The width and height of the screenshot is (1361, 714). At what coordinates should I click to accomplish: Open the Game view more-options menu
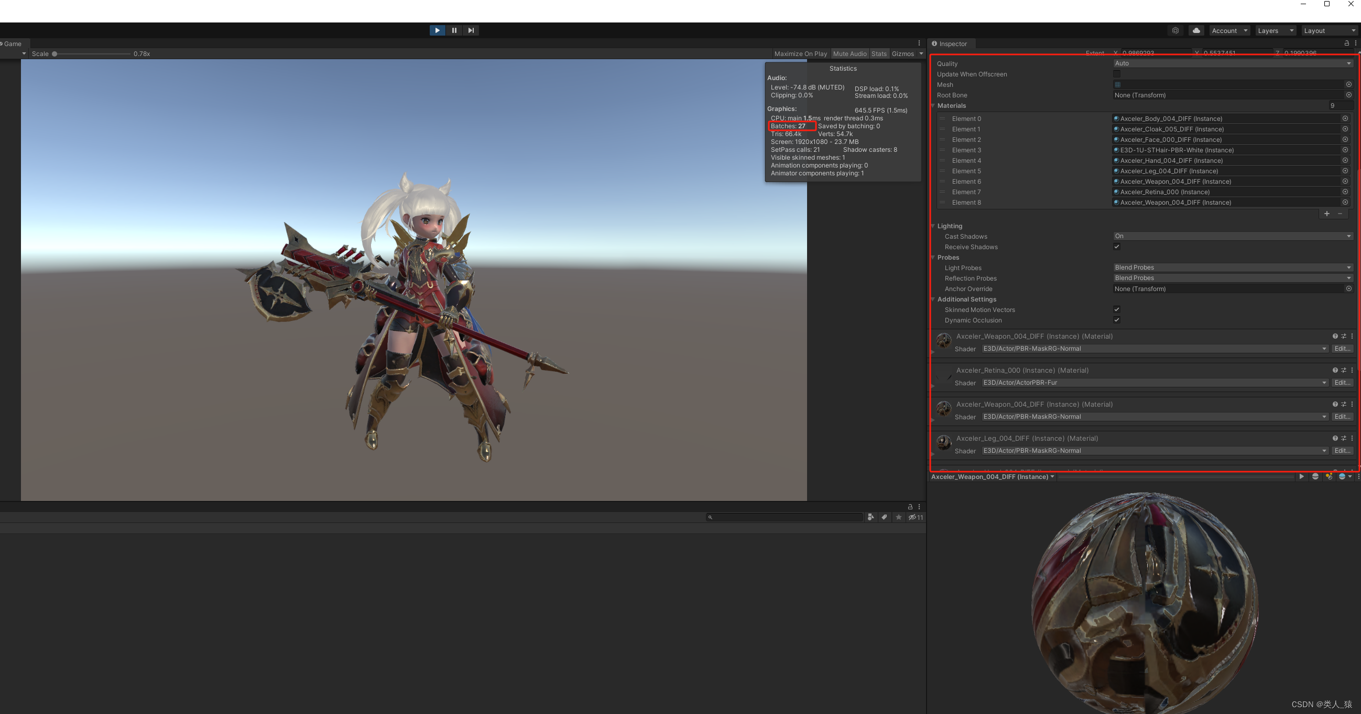point(919,43)
